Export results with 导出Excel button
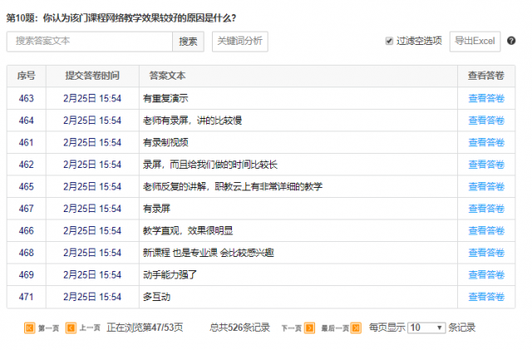This screenshot has height=350, width=532. 475,41
